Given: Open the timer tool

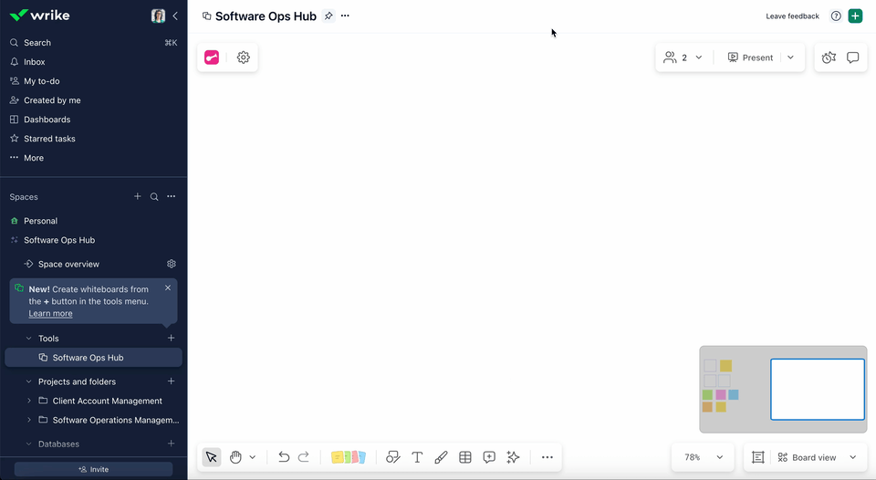Looking at the screenshot, I should [x=829, y=57].
